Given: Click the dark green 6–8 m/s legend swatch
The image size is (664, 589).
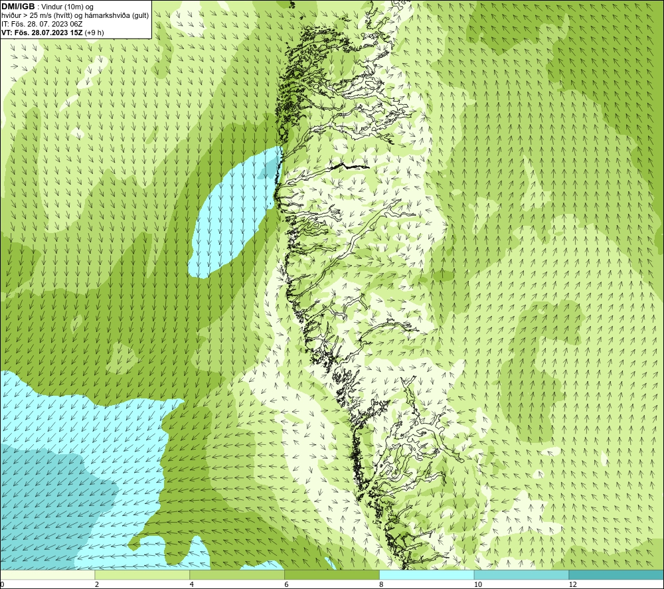Looking at the screenshot, I should pos(332,575).
